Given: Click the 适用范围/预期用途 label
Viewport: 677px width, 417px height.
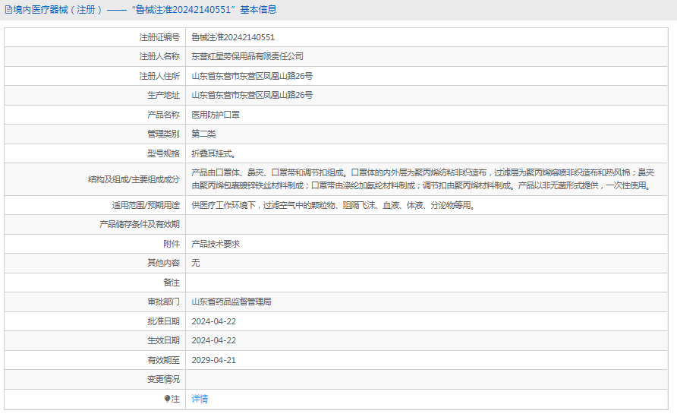Looking at the screenshot, I should coord(146,205).
